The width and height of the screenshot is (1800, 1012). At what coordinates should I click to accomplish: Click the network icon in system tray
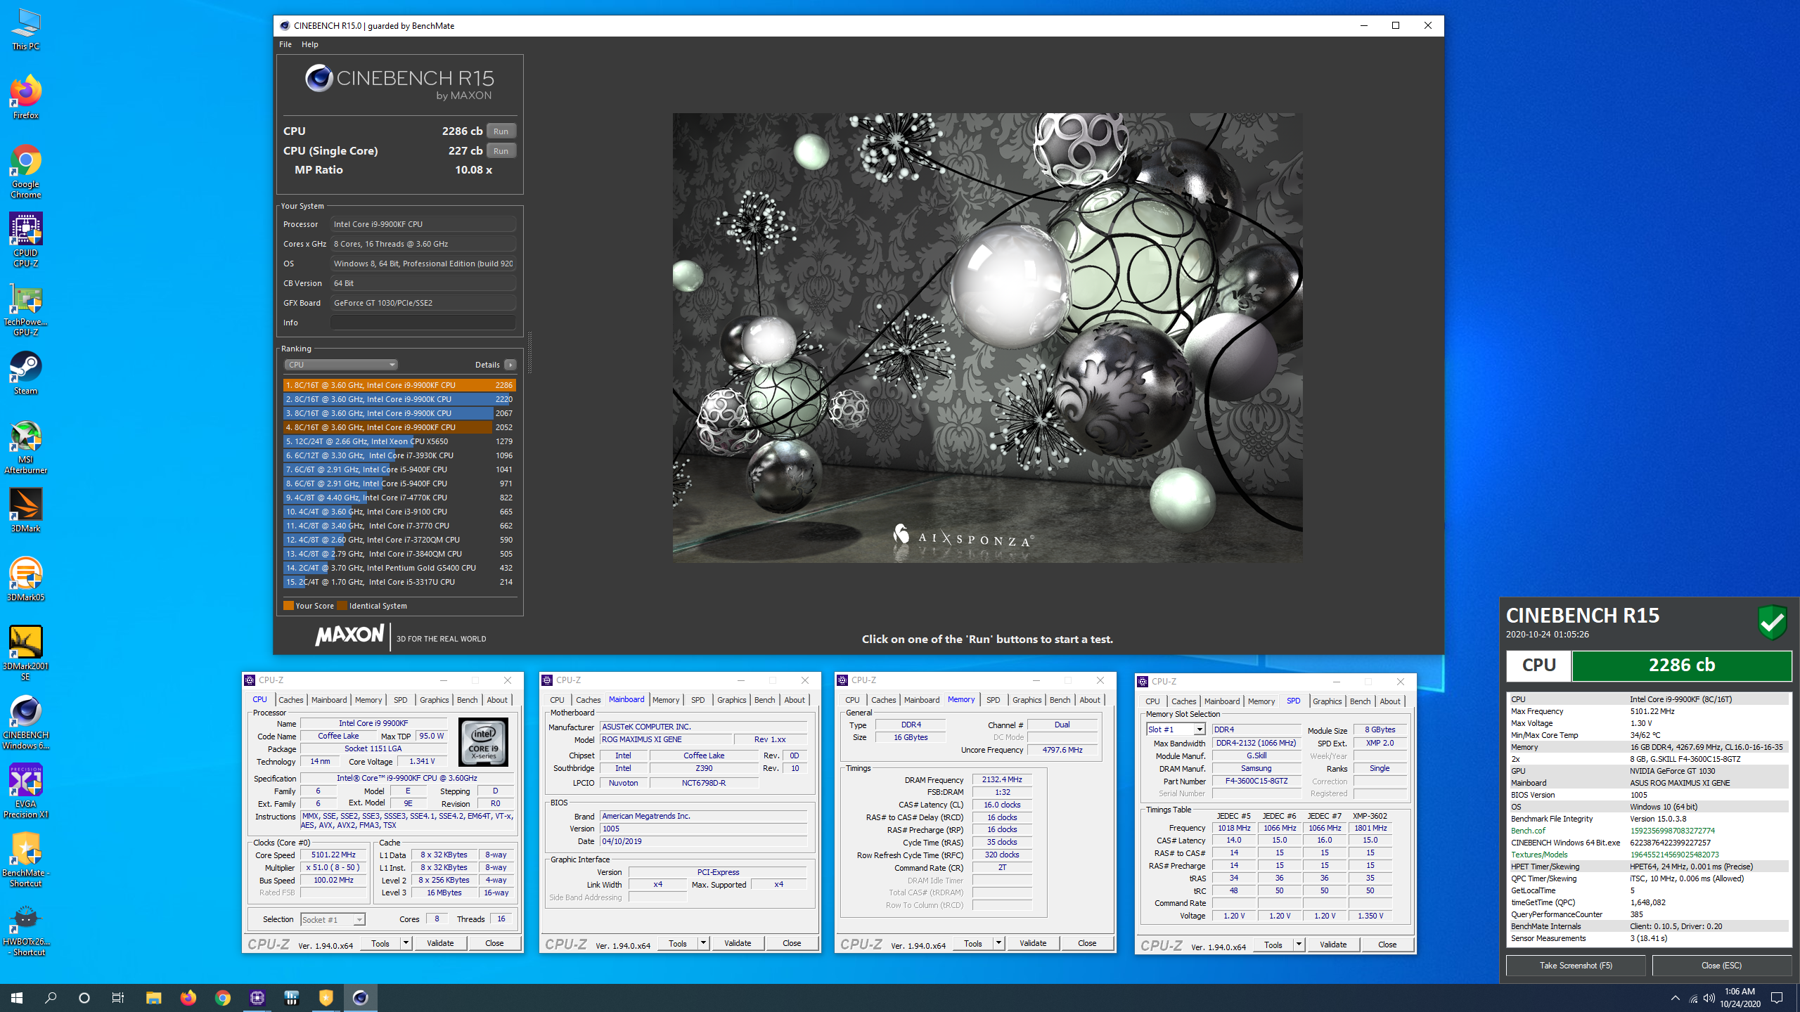point(1693,998)
